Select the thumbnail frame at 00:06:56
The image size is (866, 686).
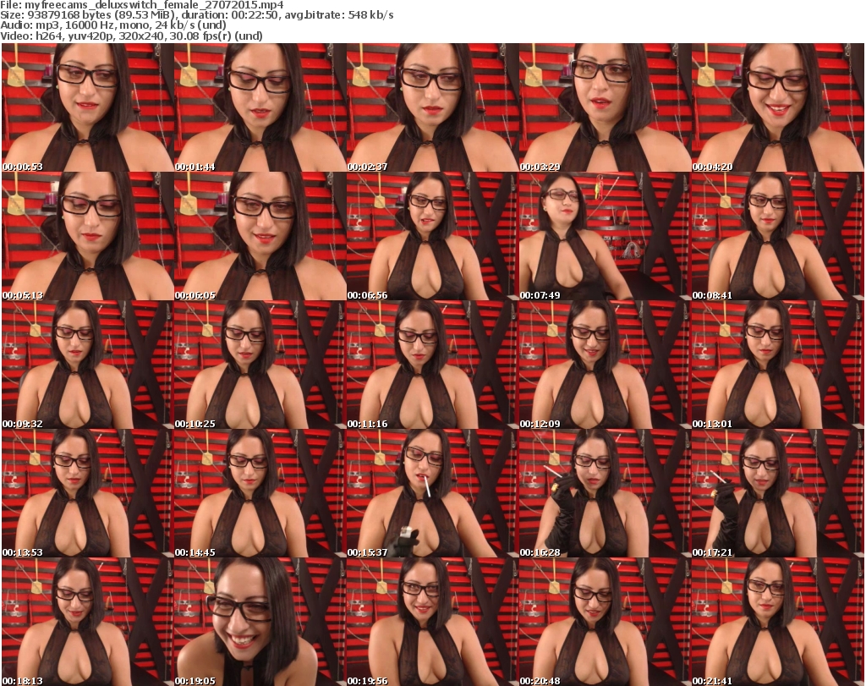point(432,236)
